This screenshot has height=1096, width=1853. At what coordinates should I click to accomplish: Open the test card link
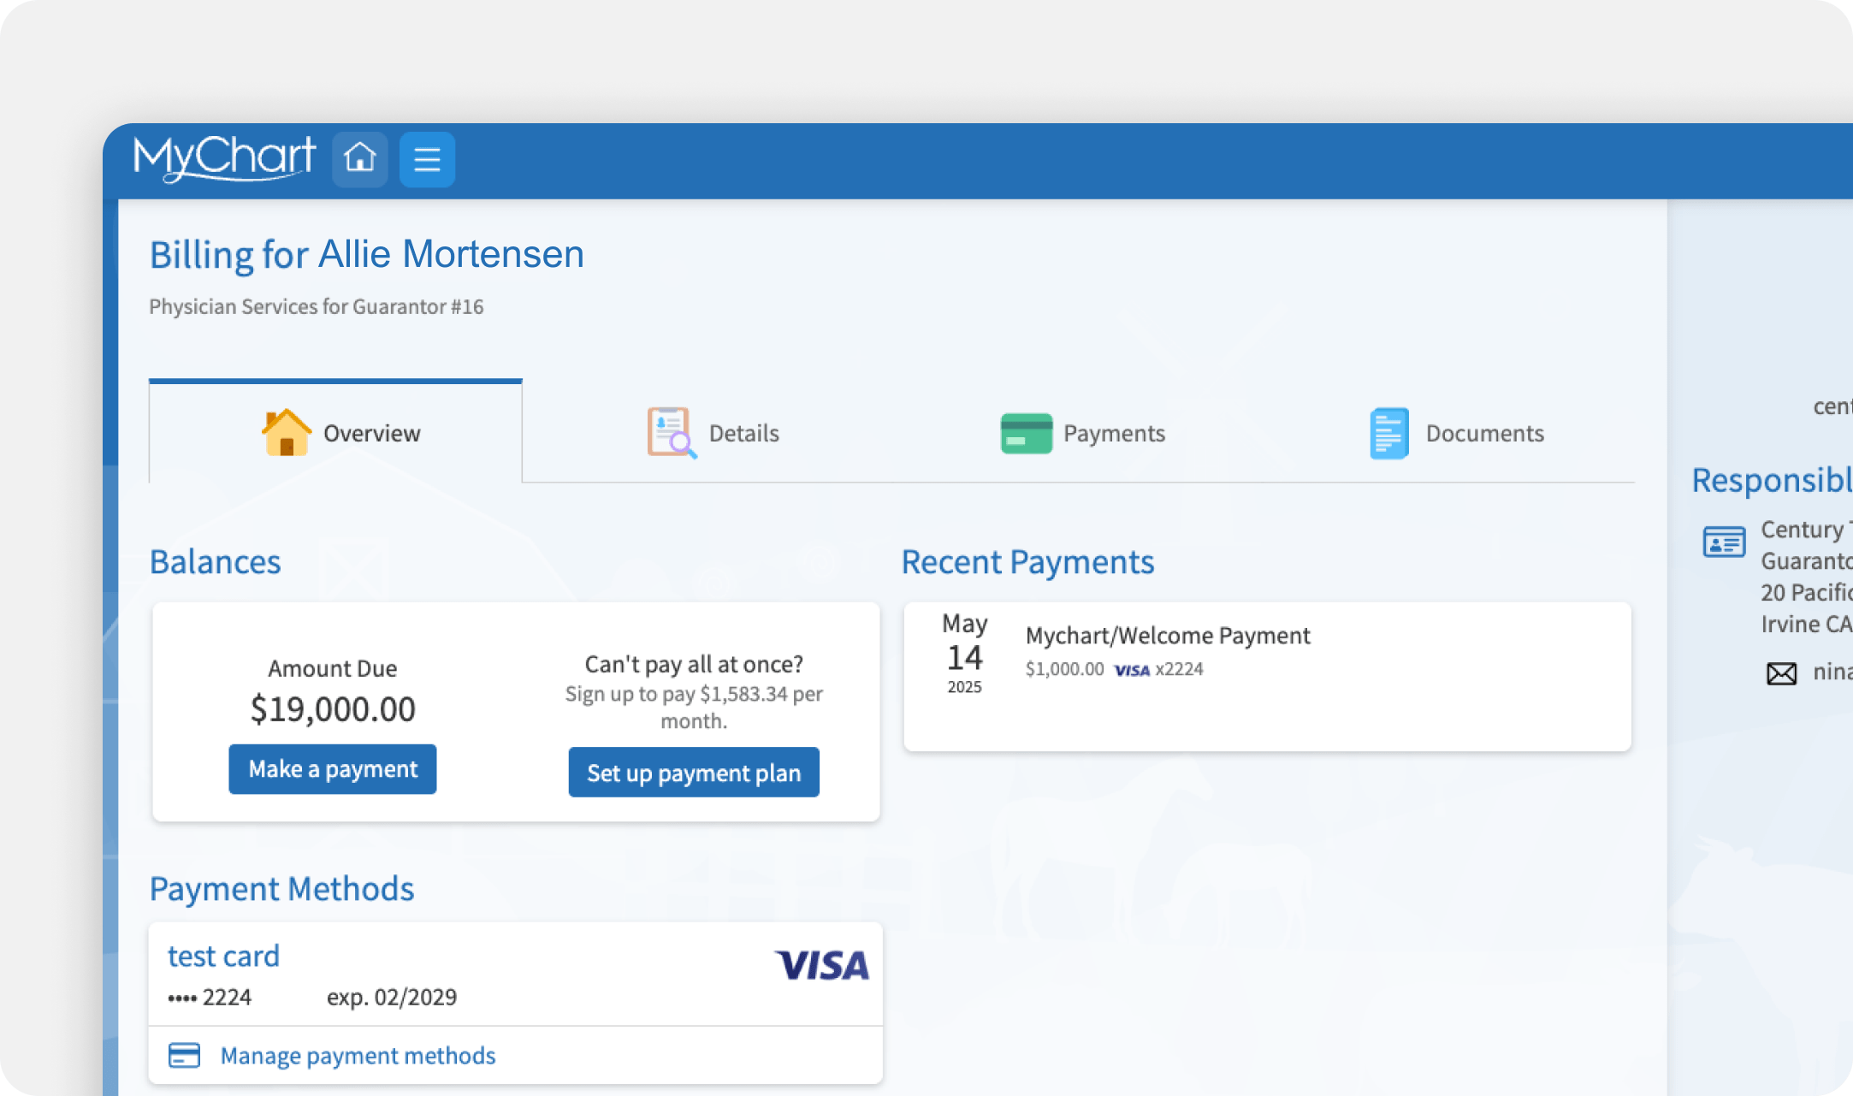tap(223, 956)
